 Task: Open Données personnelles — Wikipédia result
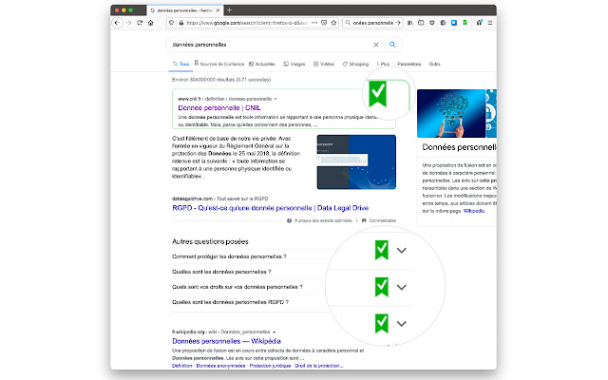point(226,341)
